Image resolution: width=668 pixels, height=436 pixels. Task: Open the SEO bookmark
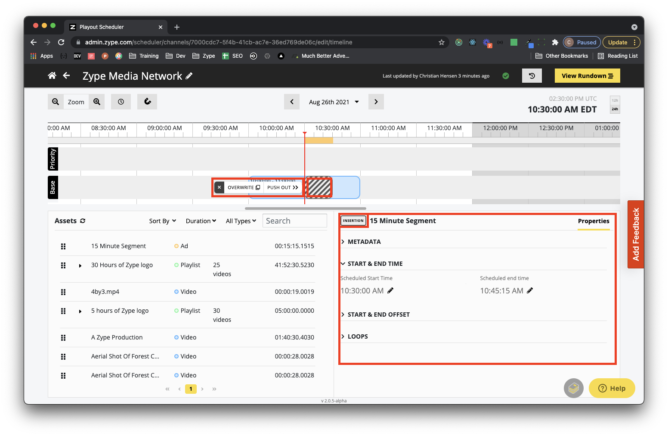(232, 56)
